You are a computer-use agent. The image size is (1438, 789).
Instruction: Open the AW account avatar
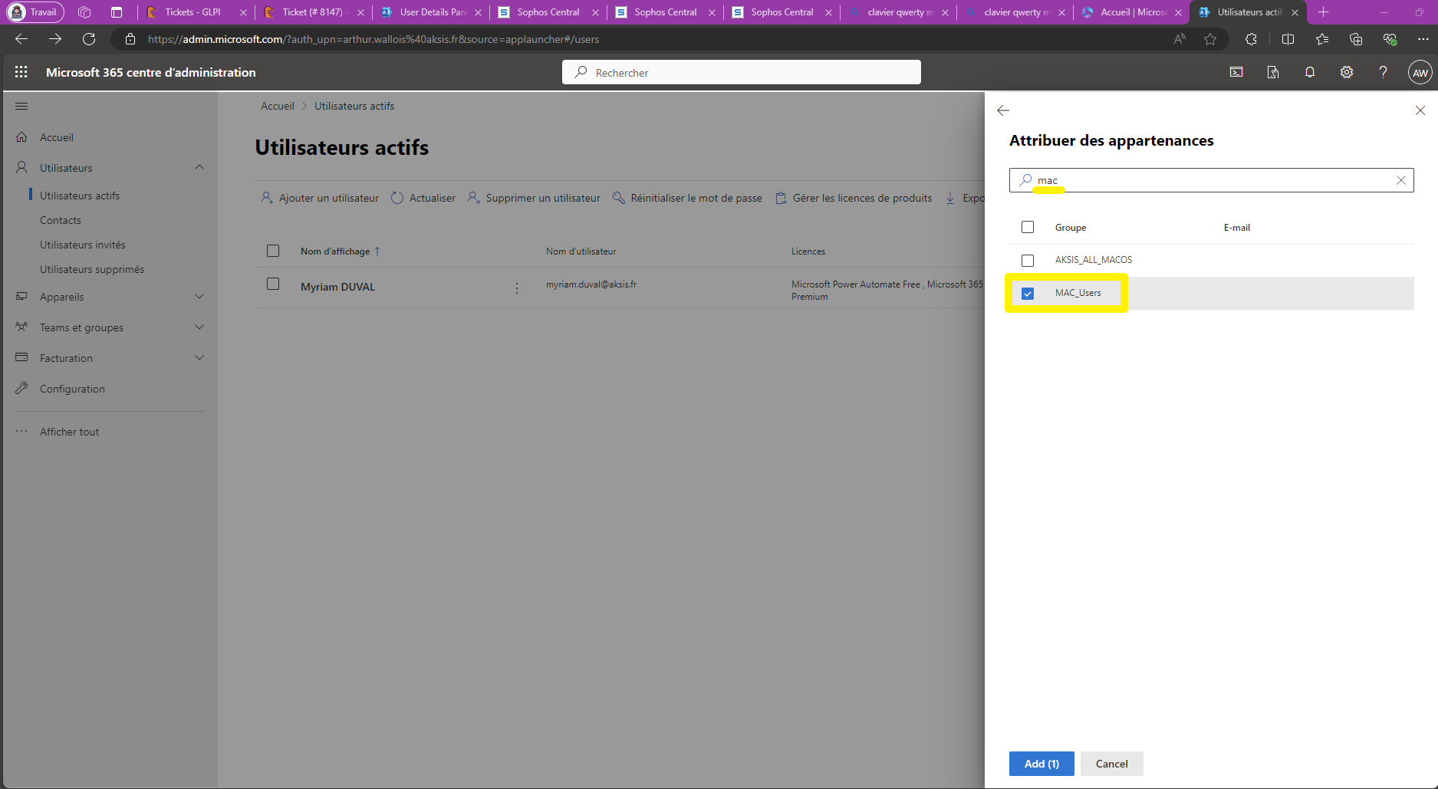(1420, 73)
